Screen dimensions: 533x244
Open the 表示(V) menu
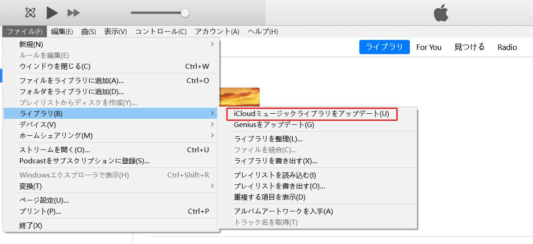[x=115, y=32]
